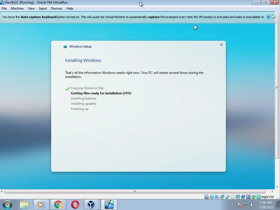This screenshot has height=210, width=280.
Task: Click the keyboard capture green arrow indicator
Action: pos(258,197)
